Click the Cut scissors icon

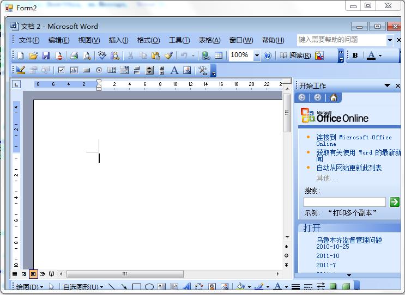(131, 56)
